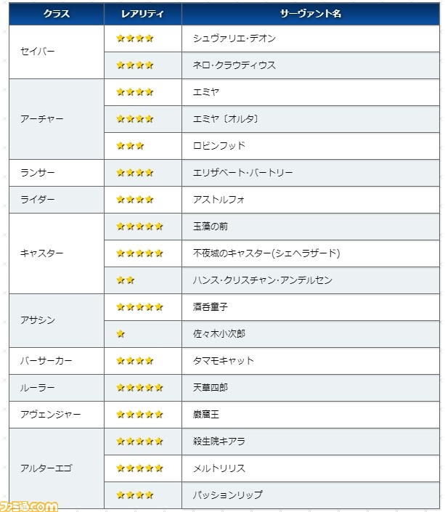This screenshot has width=445, height=512.
Task: Select the servant name 酒呑童子
Action: [x=211, y=307]
